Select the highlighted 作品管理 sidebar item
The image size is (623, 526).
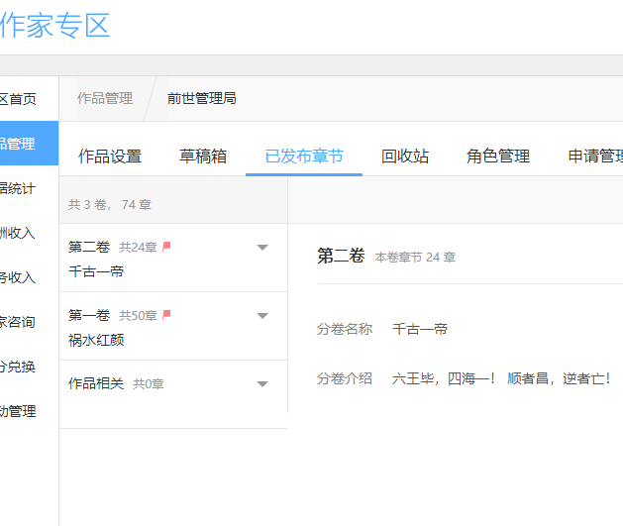click(x=20, y=144)
